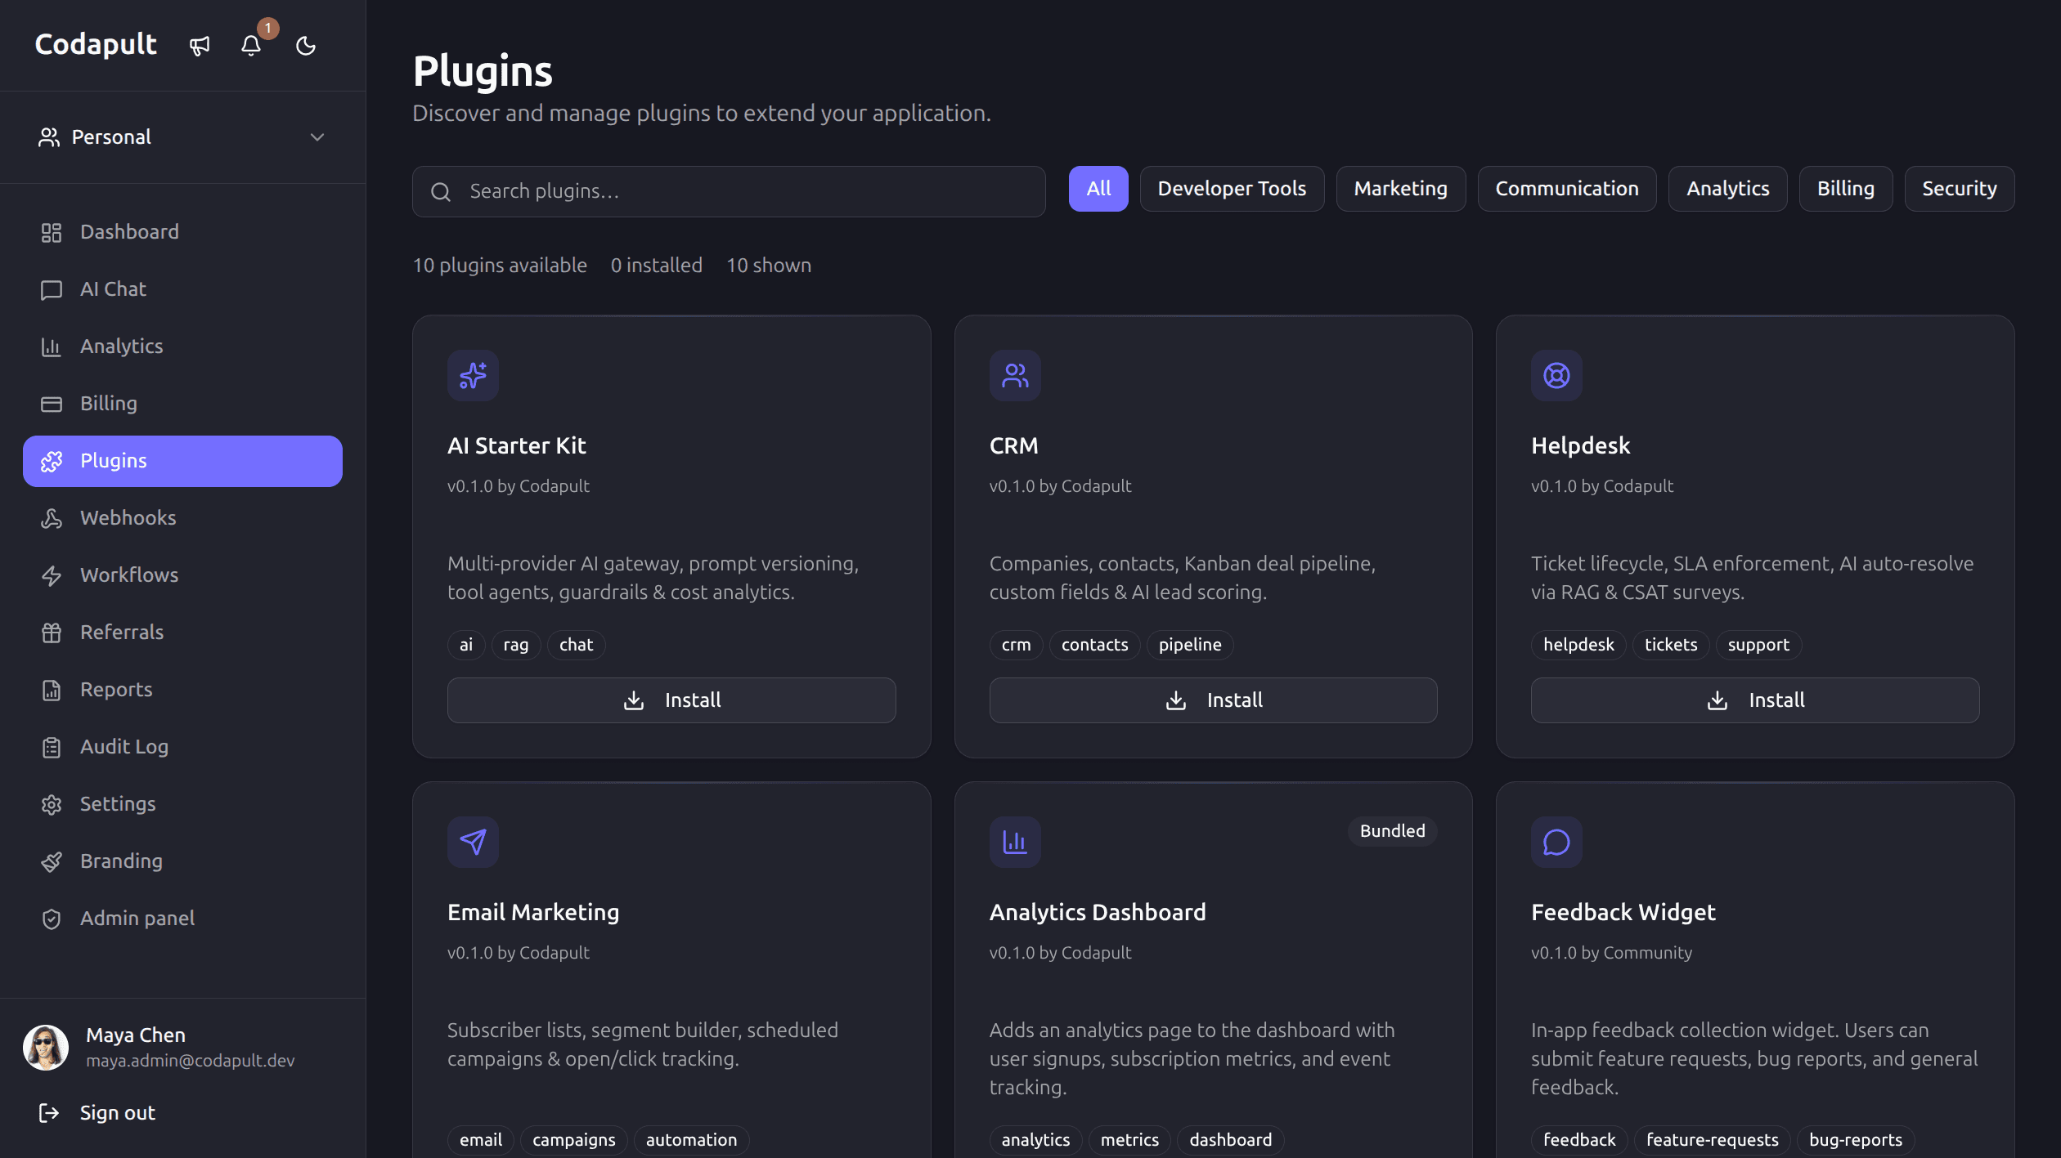Click the AI Chat bubble icon
The height and width of the screenshot is (1158, 2061).
(52, 290)
